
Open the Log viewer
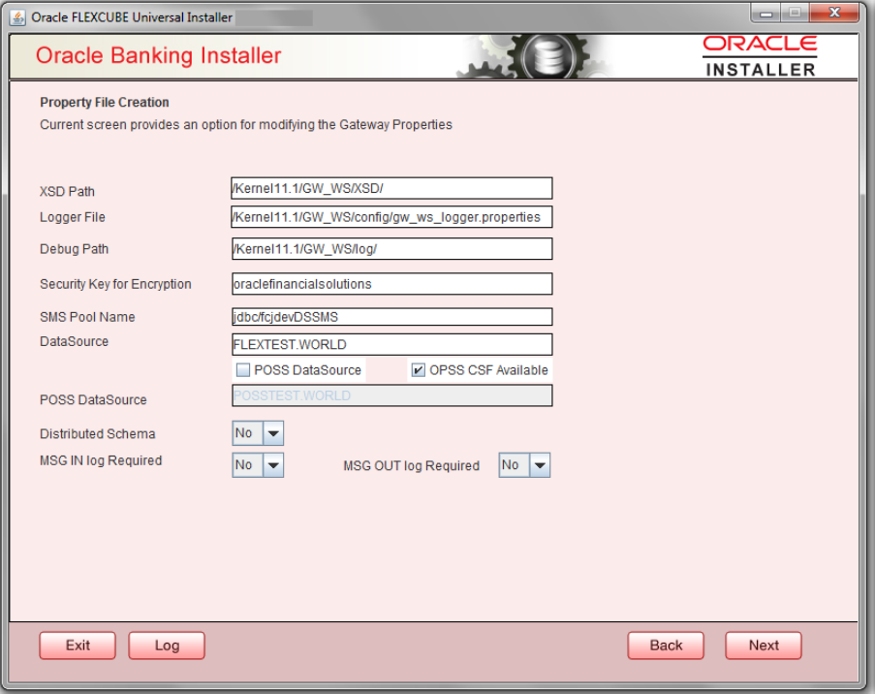(x=166, y=645)
